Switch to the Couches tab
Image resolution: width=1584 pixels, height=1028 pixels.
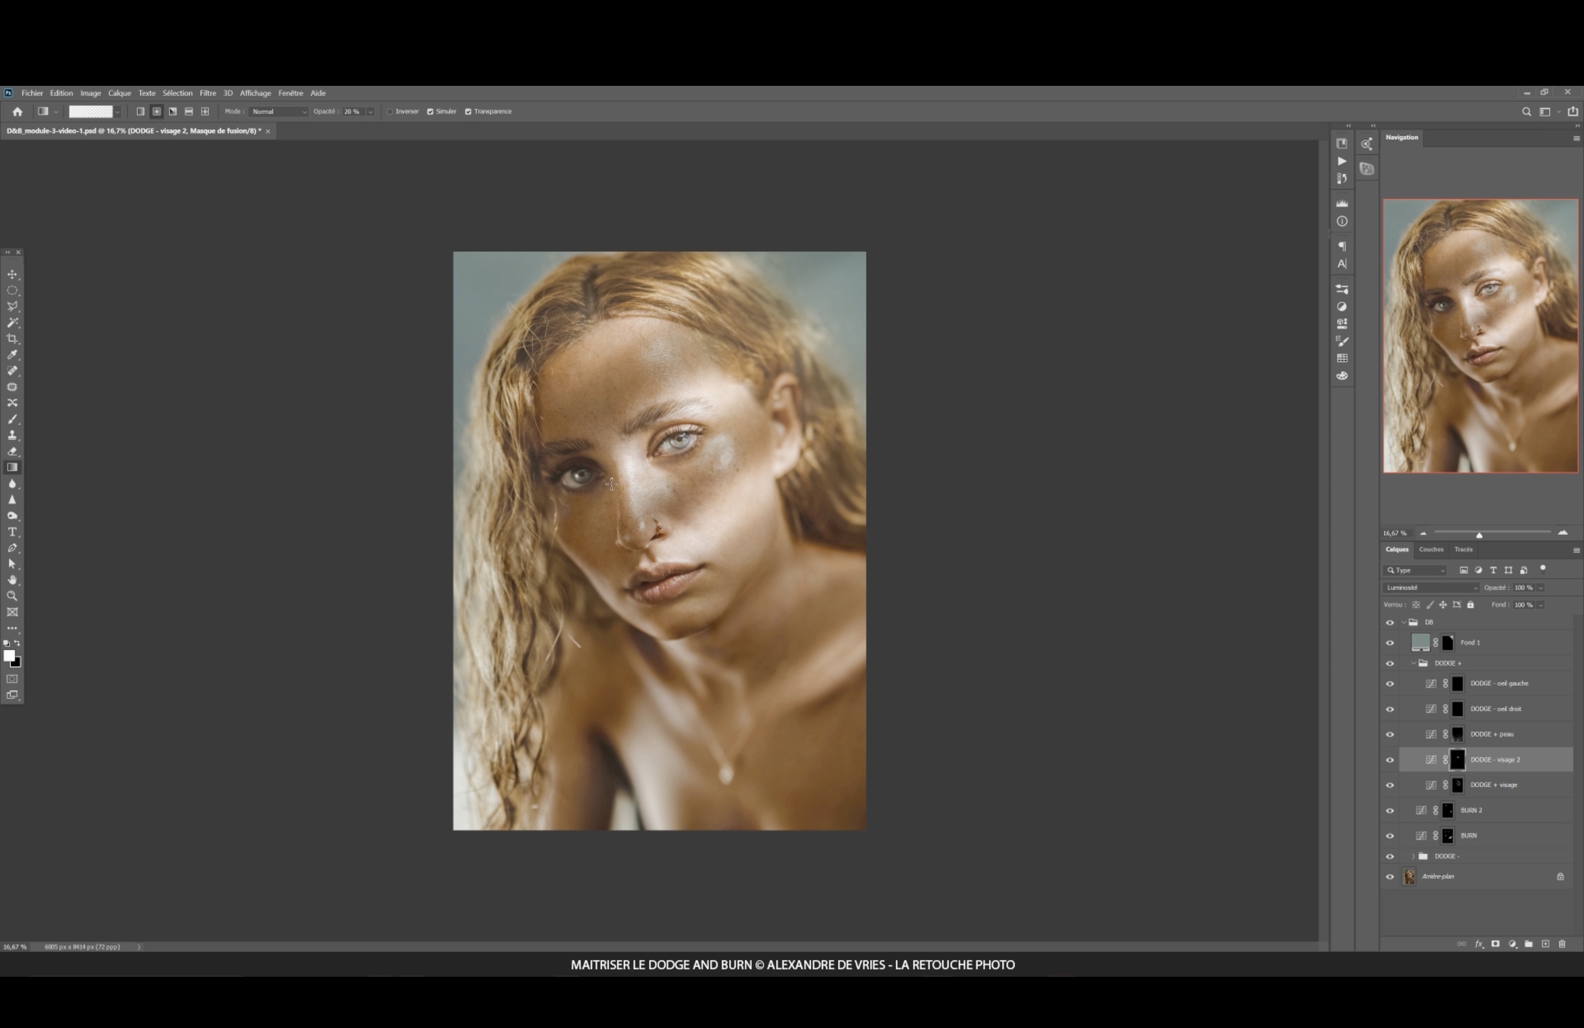click(1431, 549)
